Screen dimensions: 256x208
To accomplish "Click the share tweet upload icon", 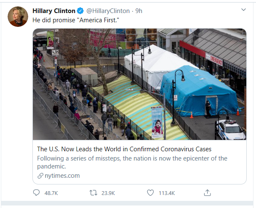I will (207, 193).
